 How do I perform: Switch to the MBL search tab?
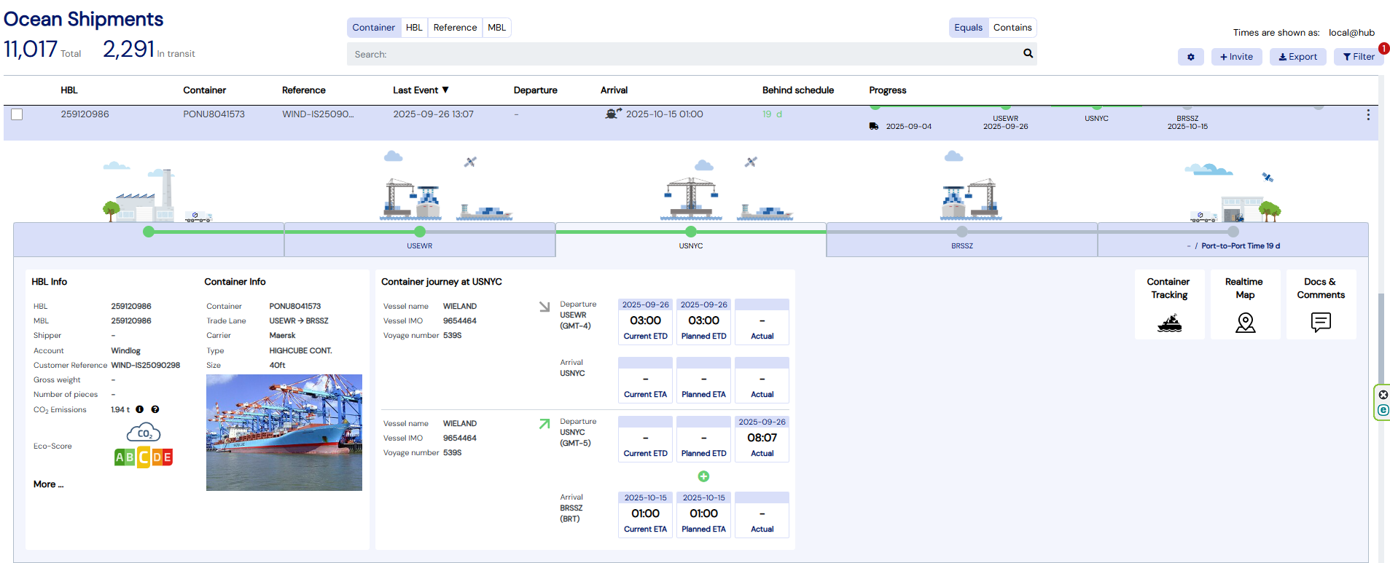[x=496, y=28]
